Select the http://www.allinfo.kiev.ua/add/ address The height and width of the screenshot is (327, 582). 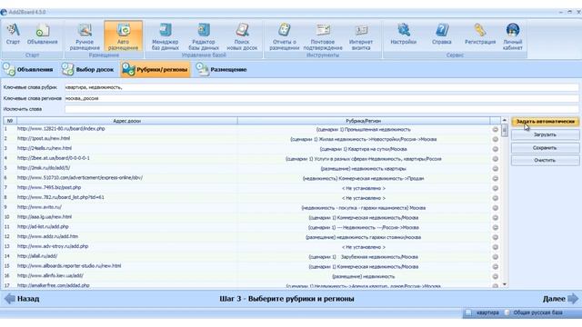pyautogui.click(x=50, y=275)
